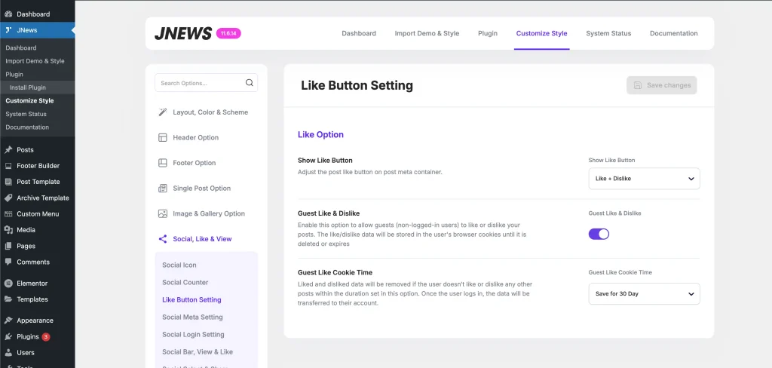
Task: Click the Single Post Option newspaper icon
Action: click(163, 189)
